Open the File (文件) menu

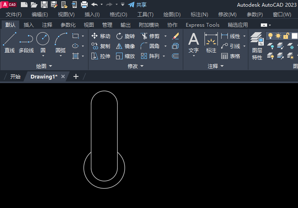(14, 15)
